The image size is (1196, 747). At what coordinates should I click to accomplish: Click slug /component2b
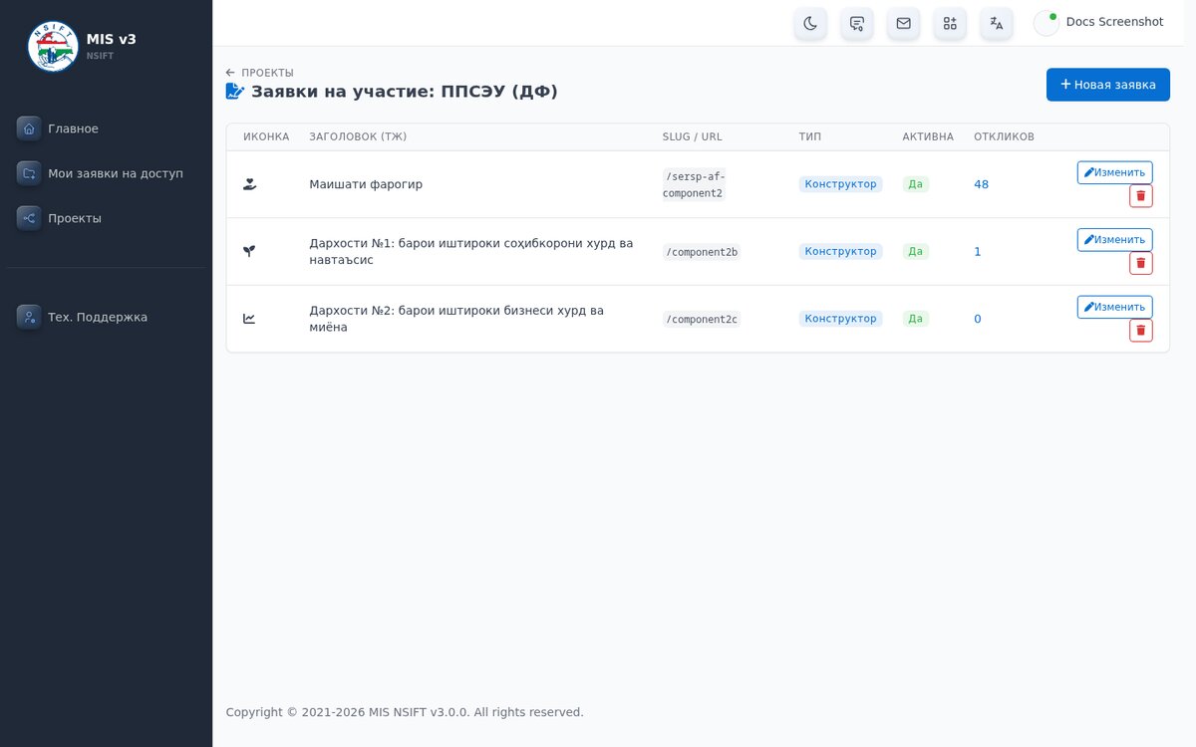tap(702, 252)
